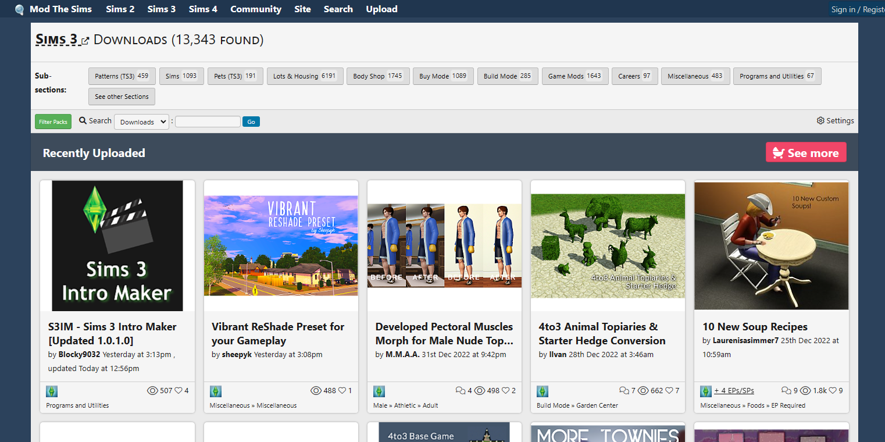Open the Community menu
This screenshot has width=885, height=442.
tap(256, 9)
